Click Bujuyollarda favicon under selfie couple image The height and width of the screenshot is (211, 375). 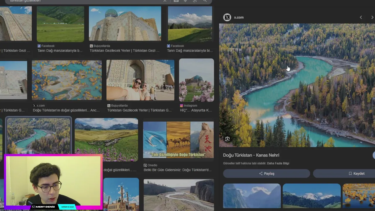109,105
